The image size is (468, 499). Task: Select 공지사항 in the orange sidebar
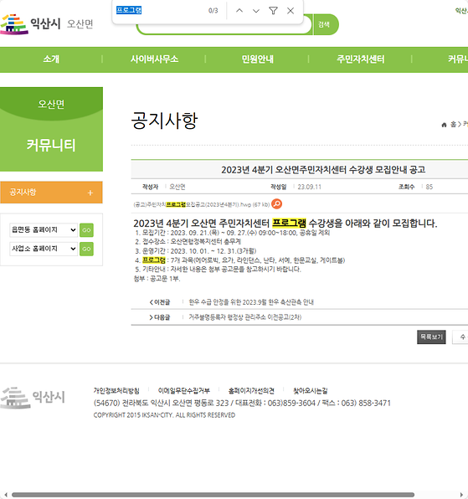51,193
